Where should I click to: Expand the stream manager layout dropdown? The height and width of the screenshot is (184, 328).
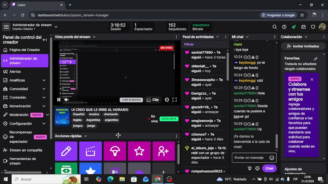(x=56, y=27)
